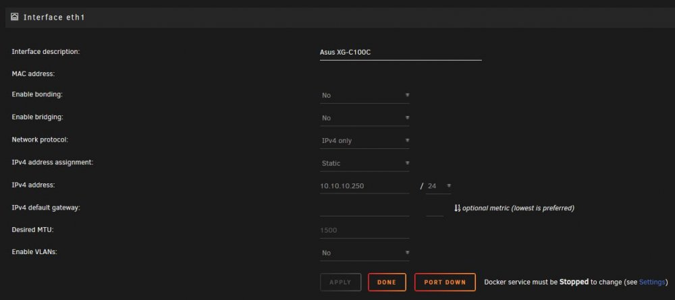Image resolution: width=675 pixels, height=300 pixels.
Task: Open the Network protocol dropdown
Action: pos(364,140)
